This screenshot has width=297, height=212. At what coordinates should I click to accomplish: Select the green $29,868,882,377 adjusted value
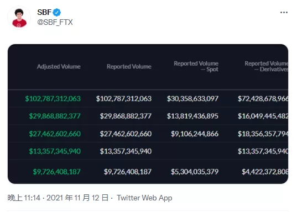tap(55, 116)
